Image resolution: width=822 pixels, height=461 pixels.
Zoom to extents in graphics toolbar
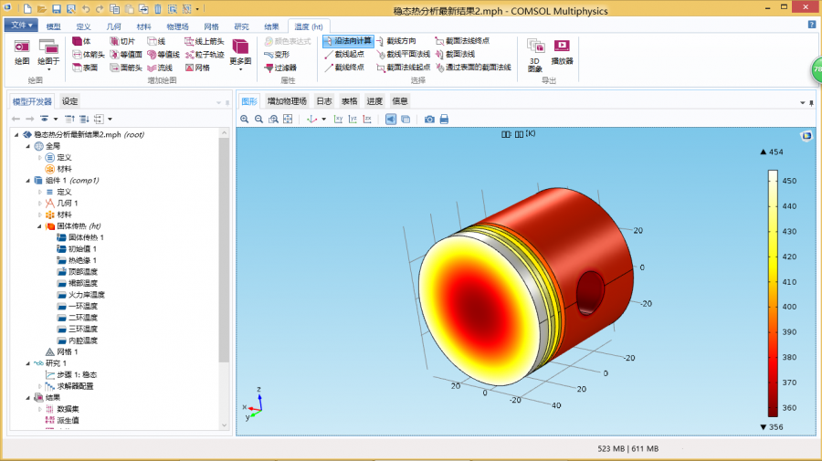coord(288,120)
